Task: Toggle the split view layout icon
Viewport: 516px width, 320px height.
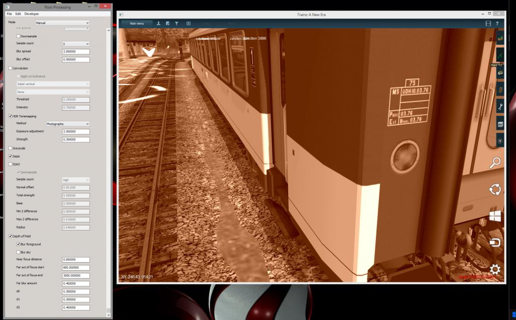Action: pyautogui.click(x=488, y=23)
